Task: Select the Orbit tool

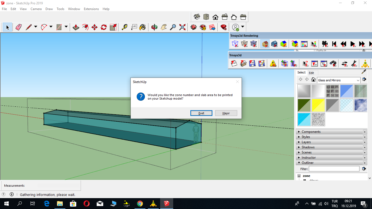Action: pos(154,27)
